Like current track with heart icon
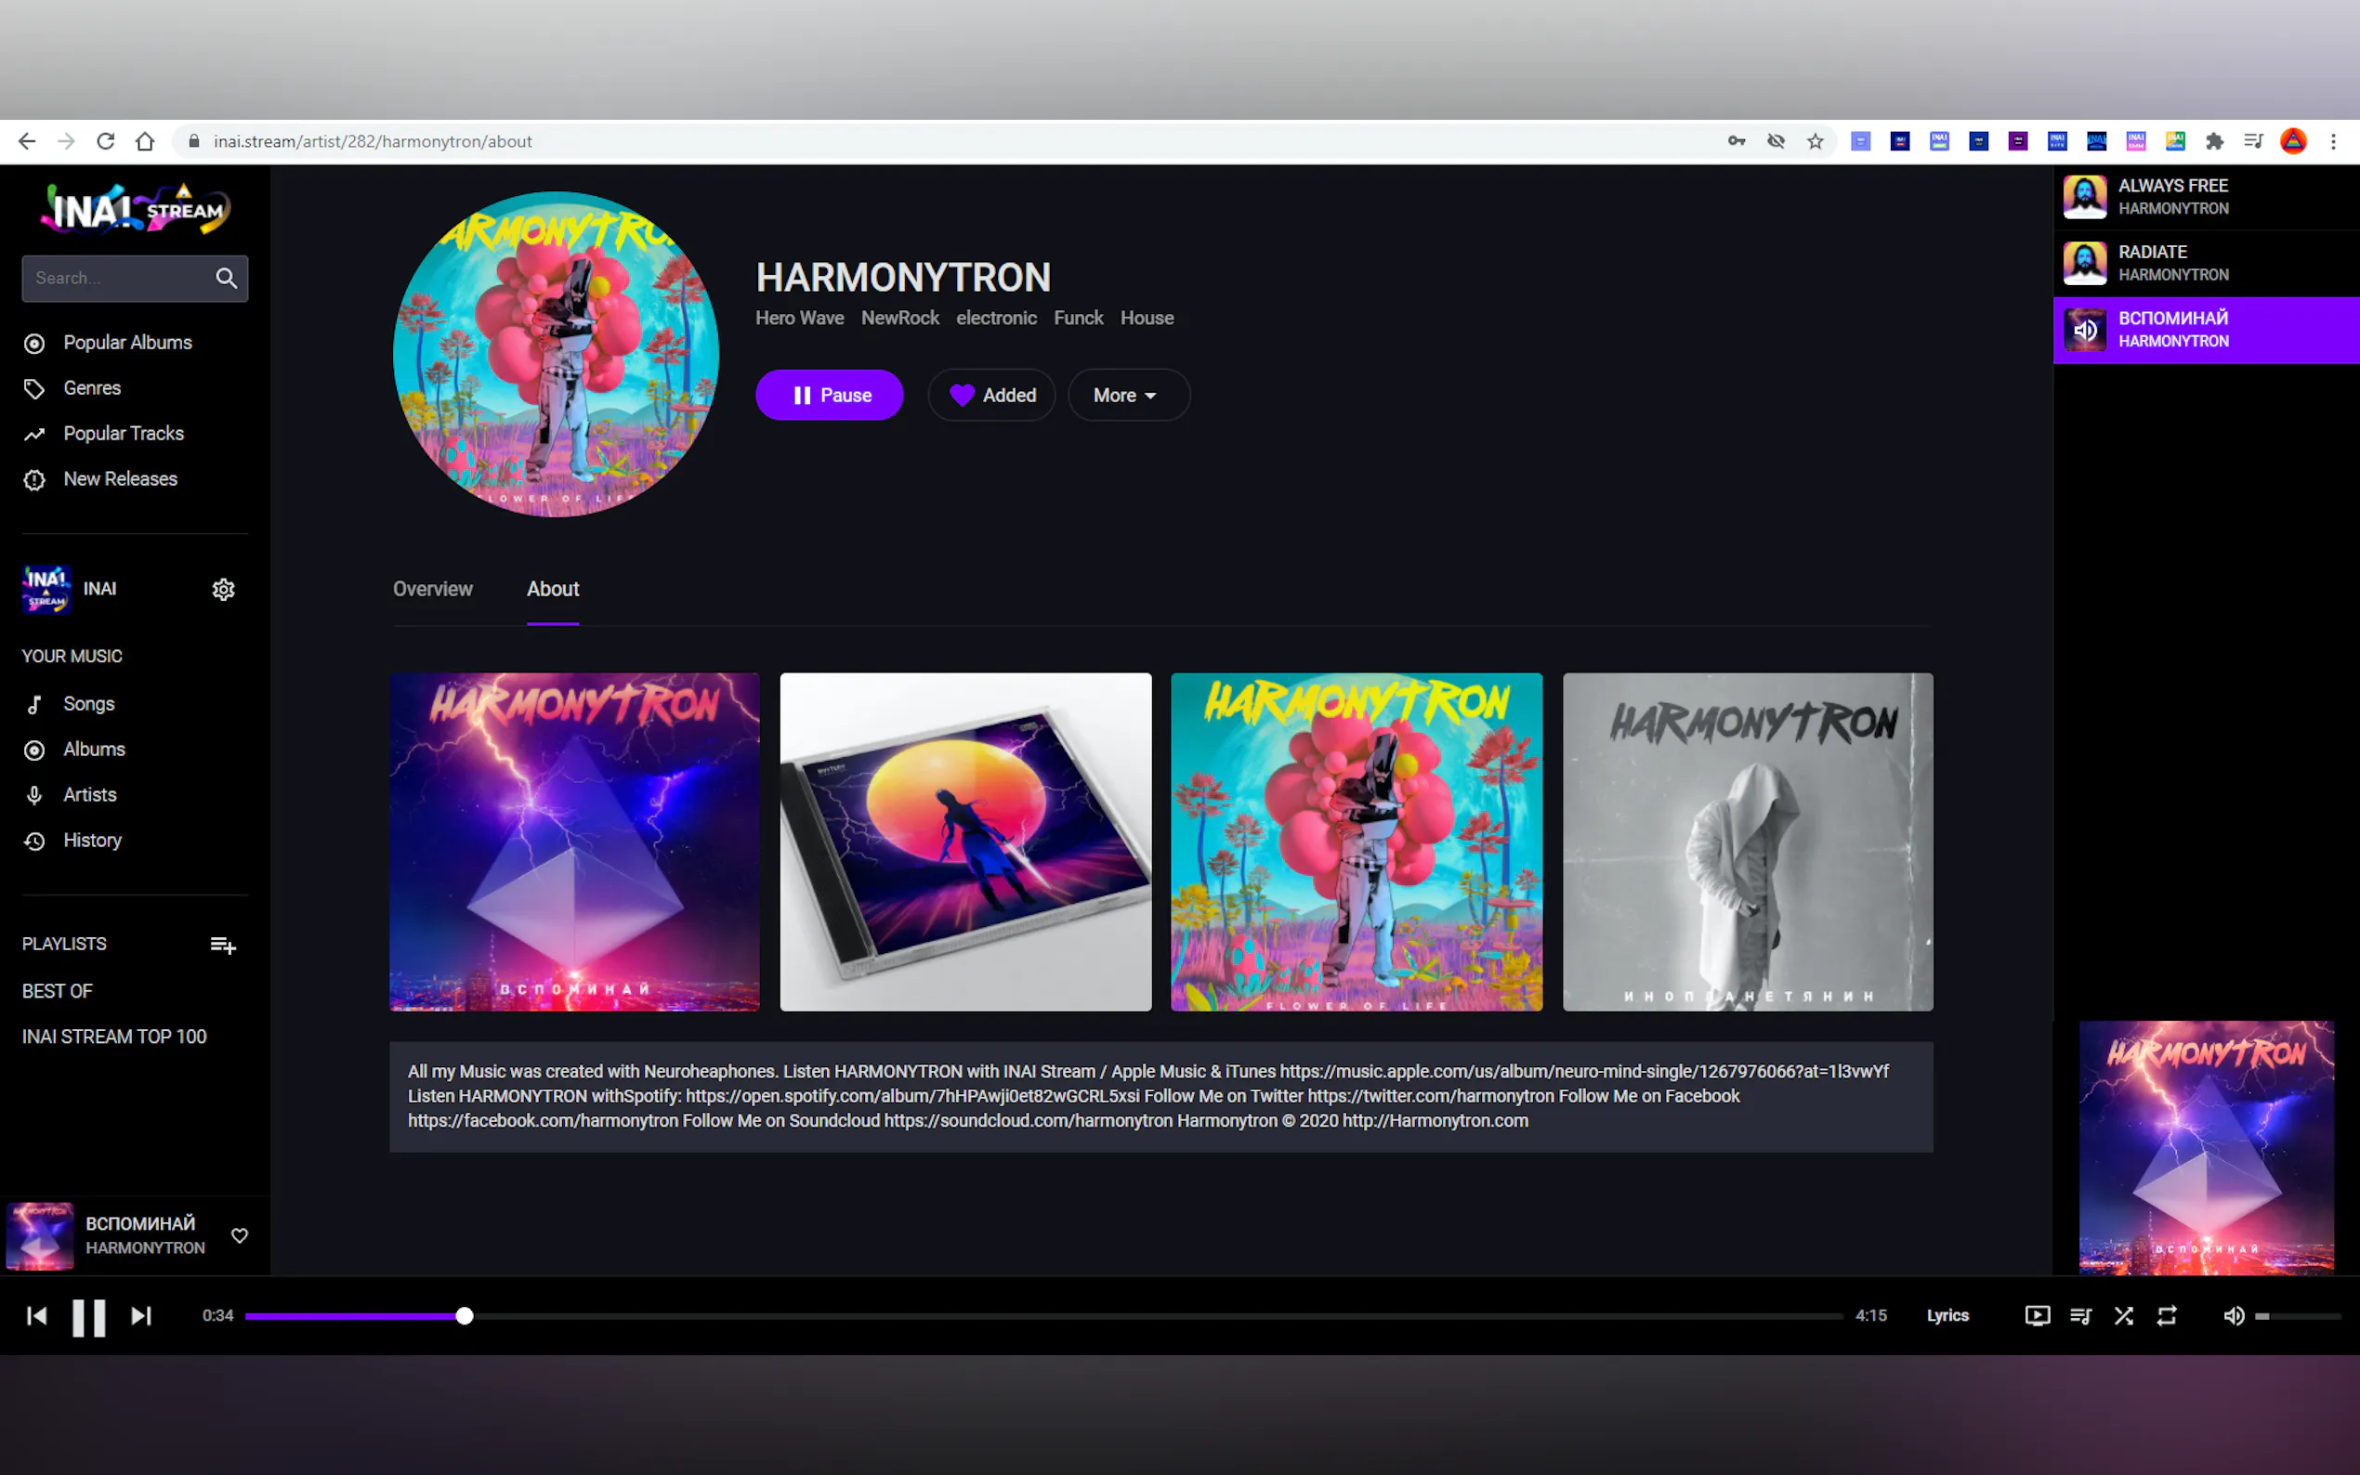The height and width of the screenshot is (1475, 2360). click(x=239, y=1235)
